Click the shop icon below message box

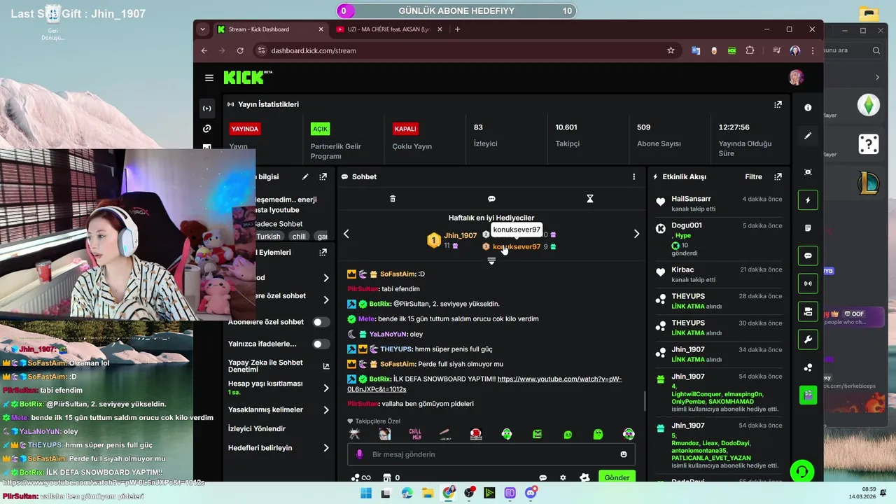pos(386,478)
